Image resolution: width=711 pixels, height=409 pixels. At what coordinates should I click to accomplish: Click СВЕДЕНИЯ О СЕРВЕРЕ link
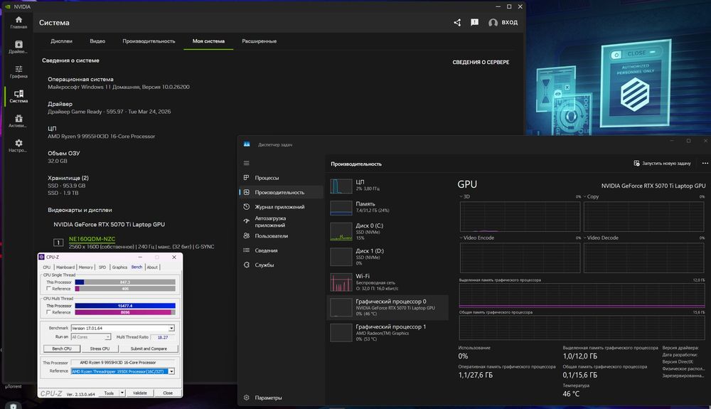(x=481, y=62)
